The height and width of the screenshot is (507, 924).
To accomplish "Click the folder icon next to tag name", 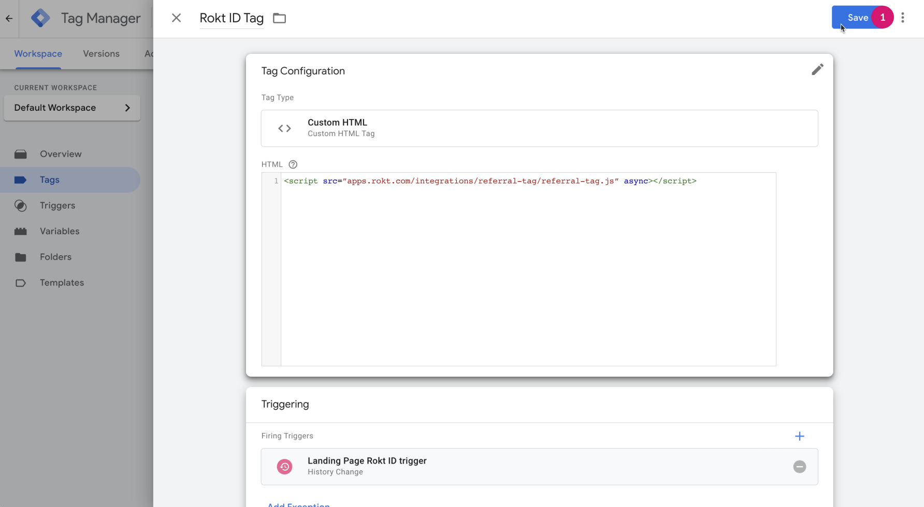I will click(x=280, y=18).
